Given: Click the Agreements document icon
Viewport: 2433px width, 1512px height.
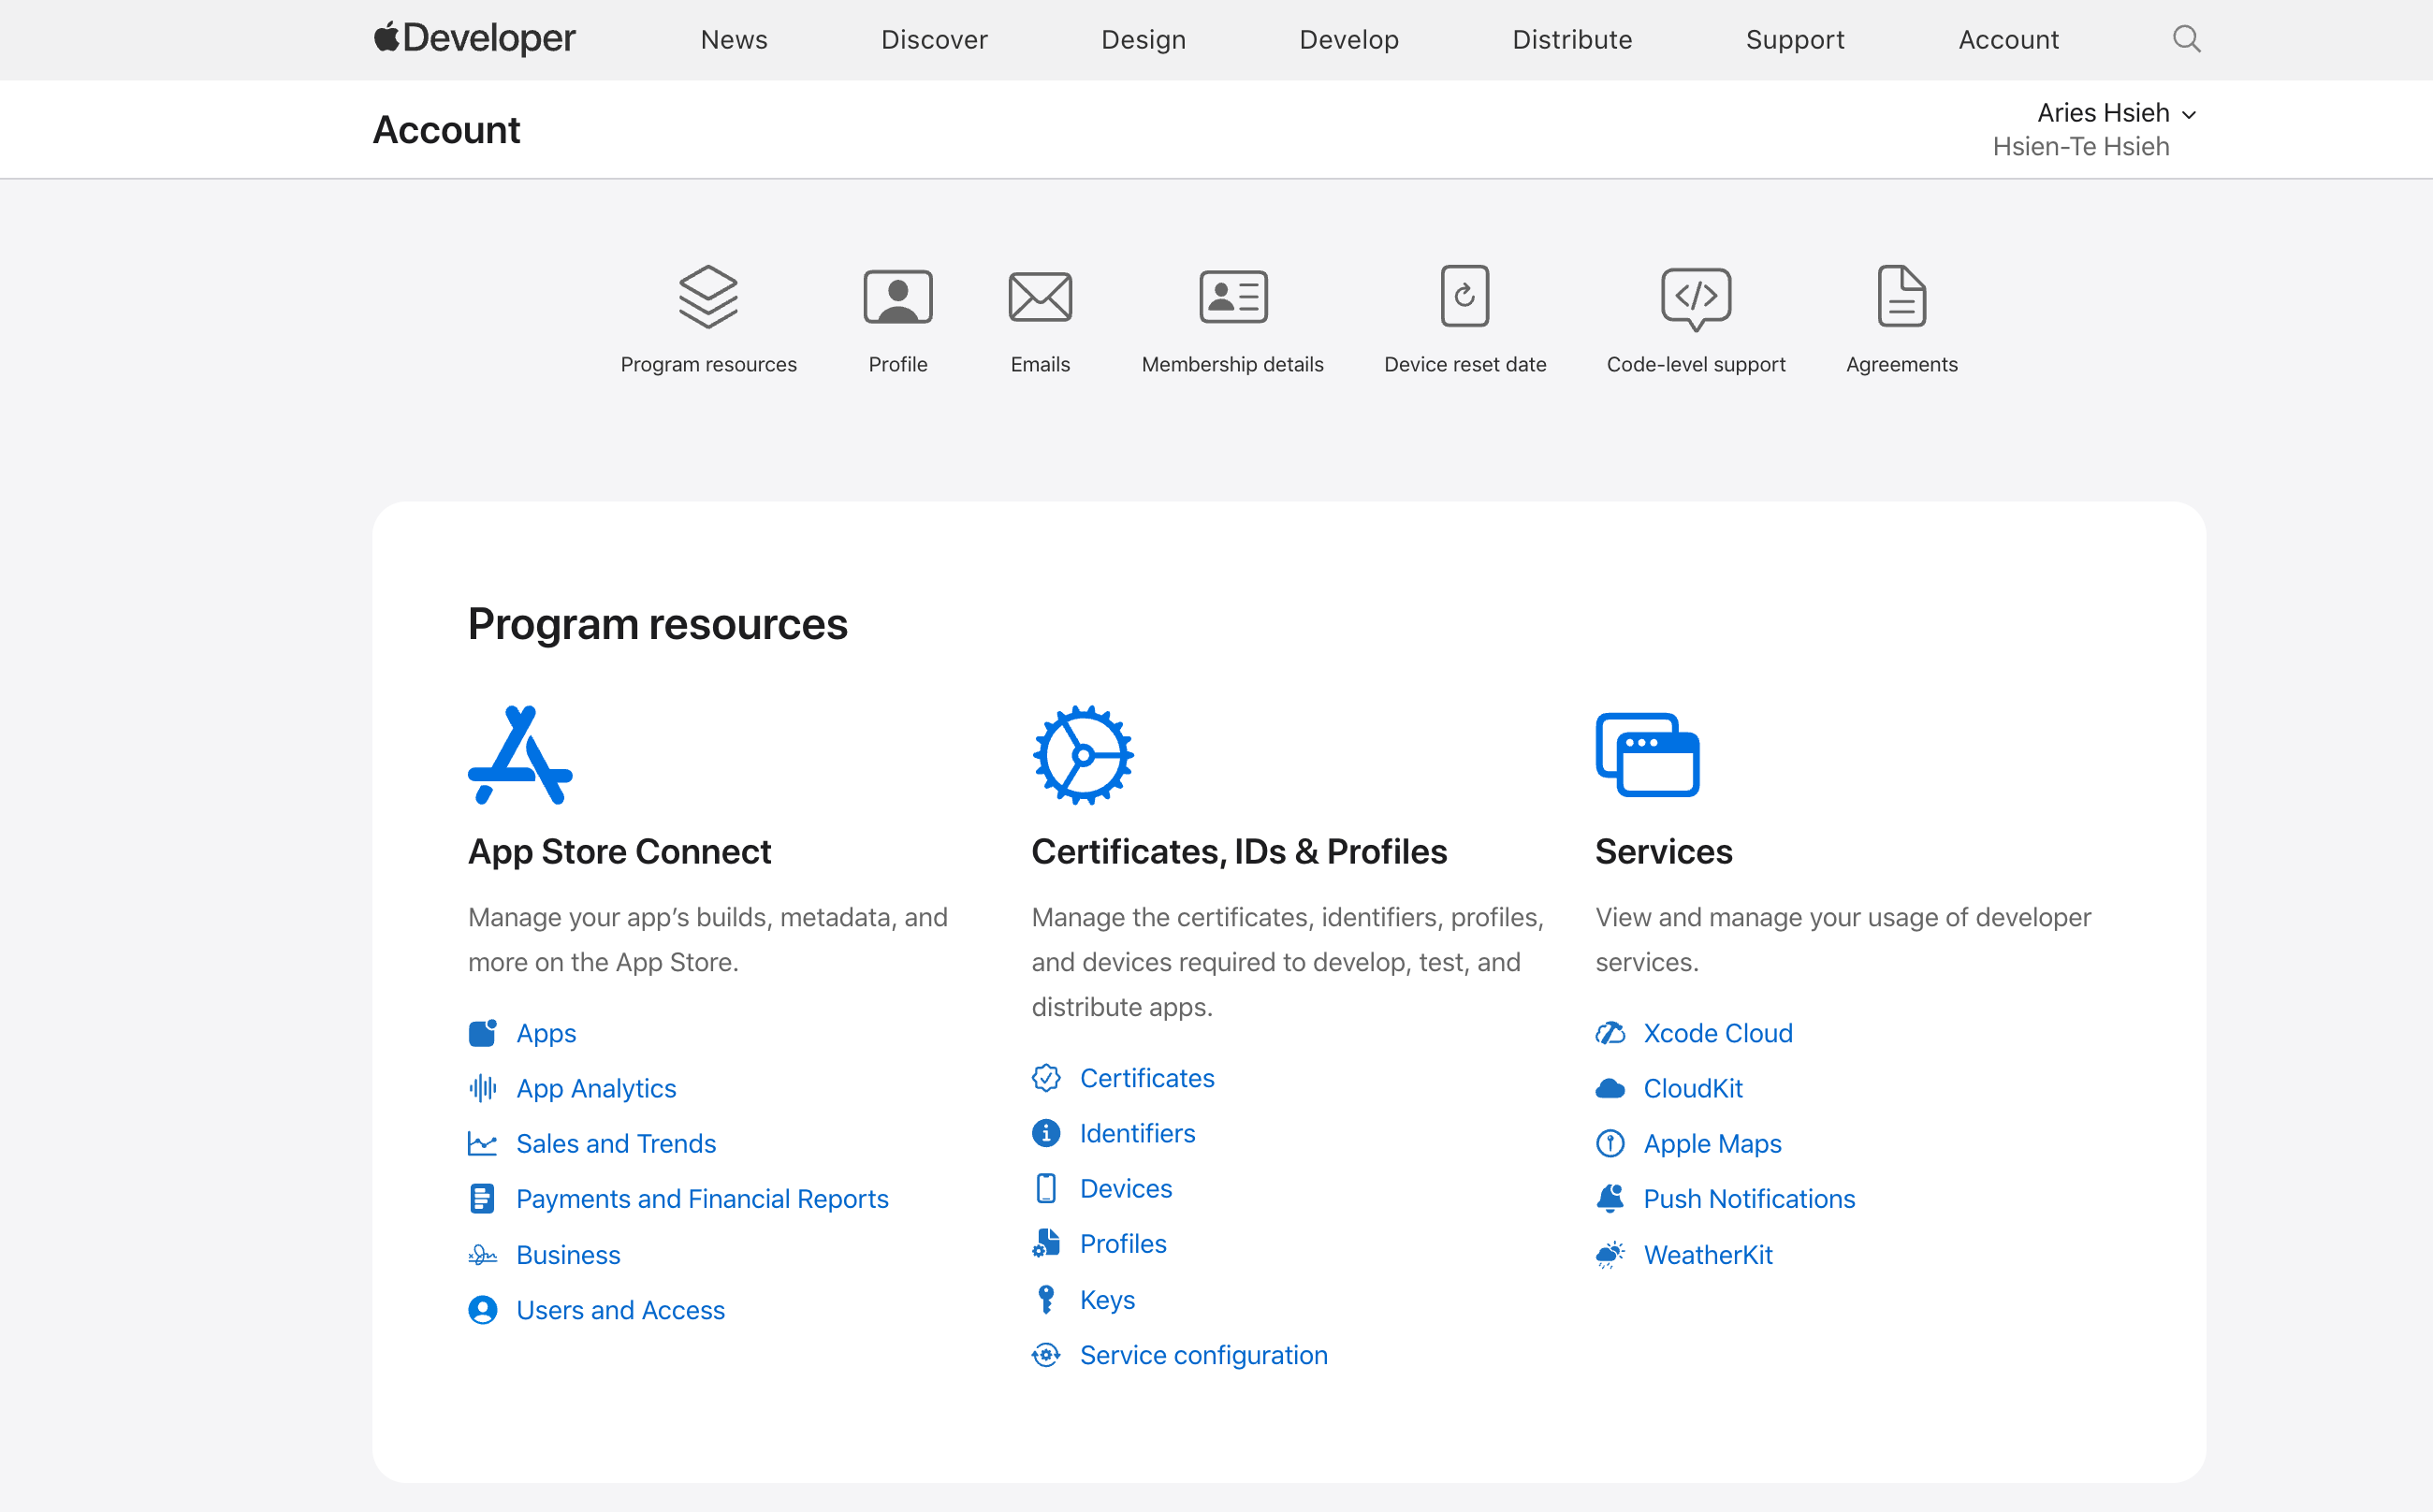Looking at the screenshot, I should (1901, 296).
